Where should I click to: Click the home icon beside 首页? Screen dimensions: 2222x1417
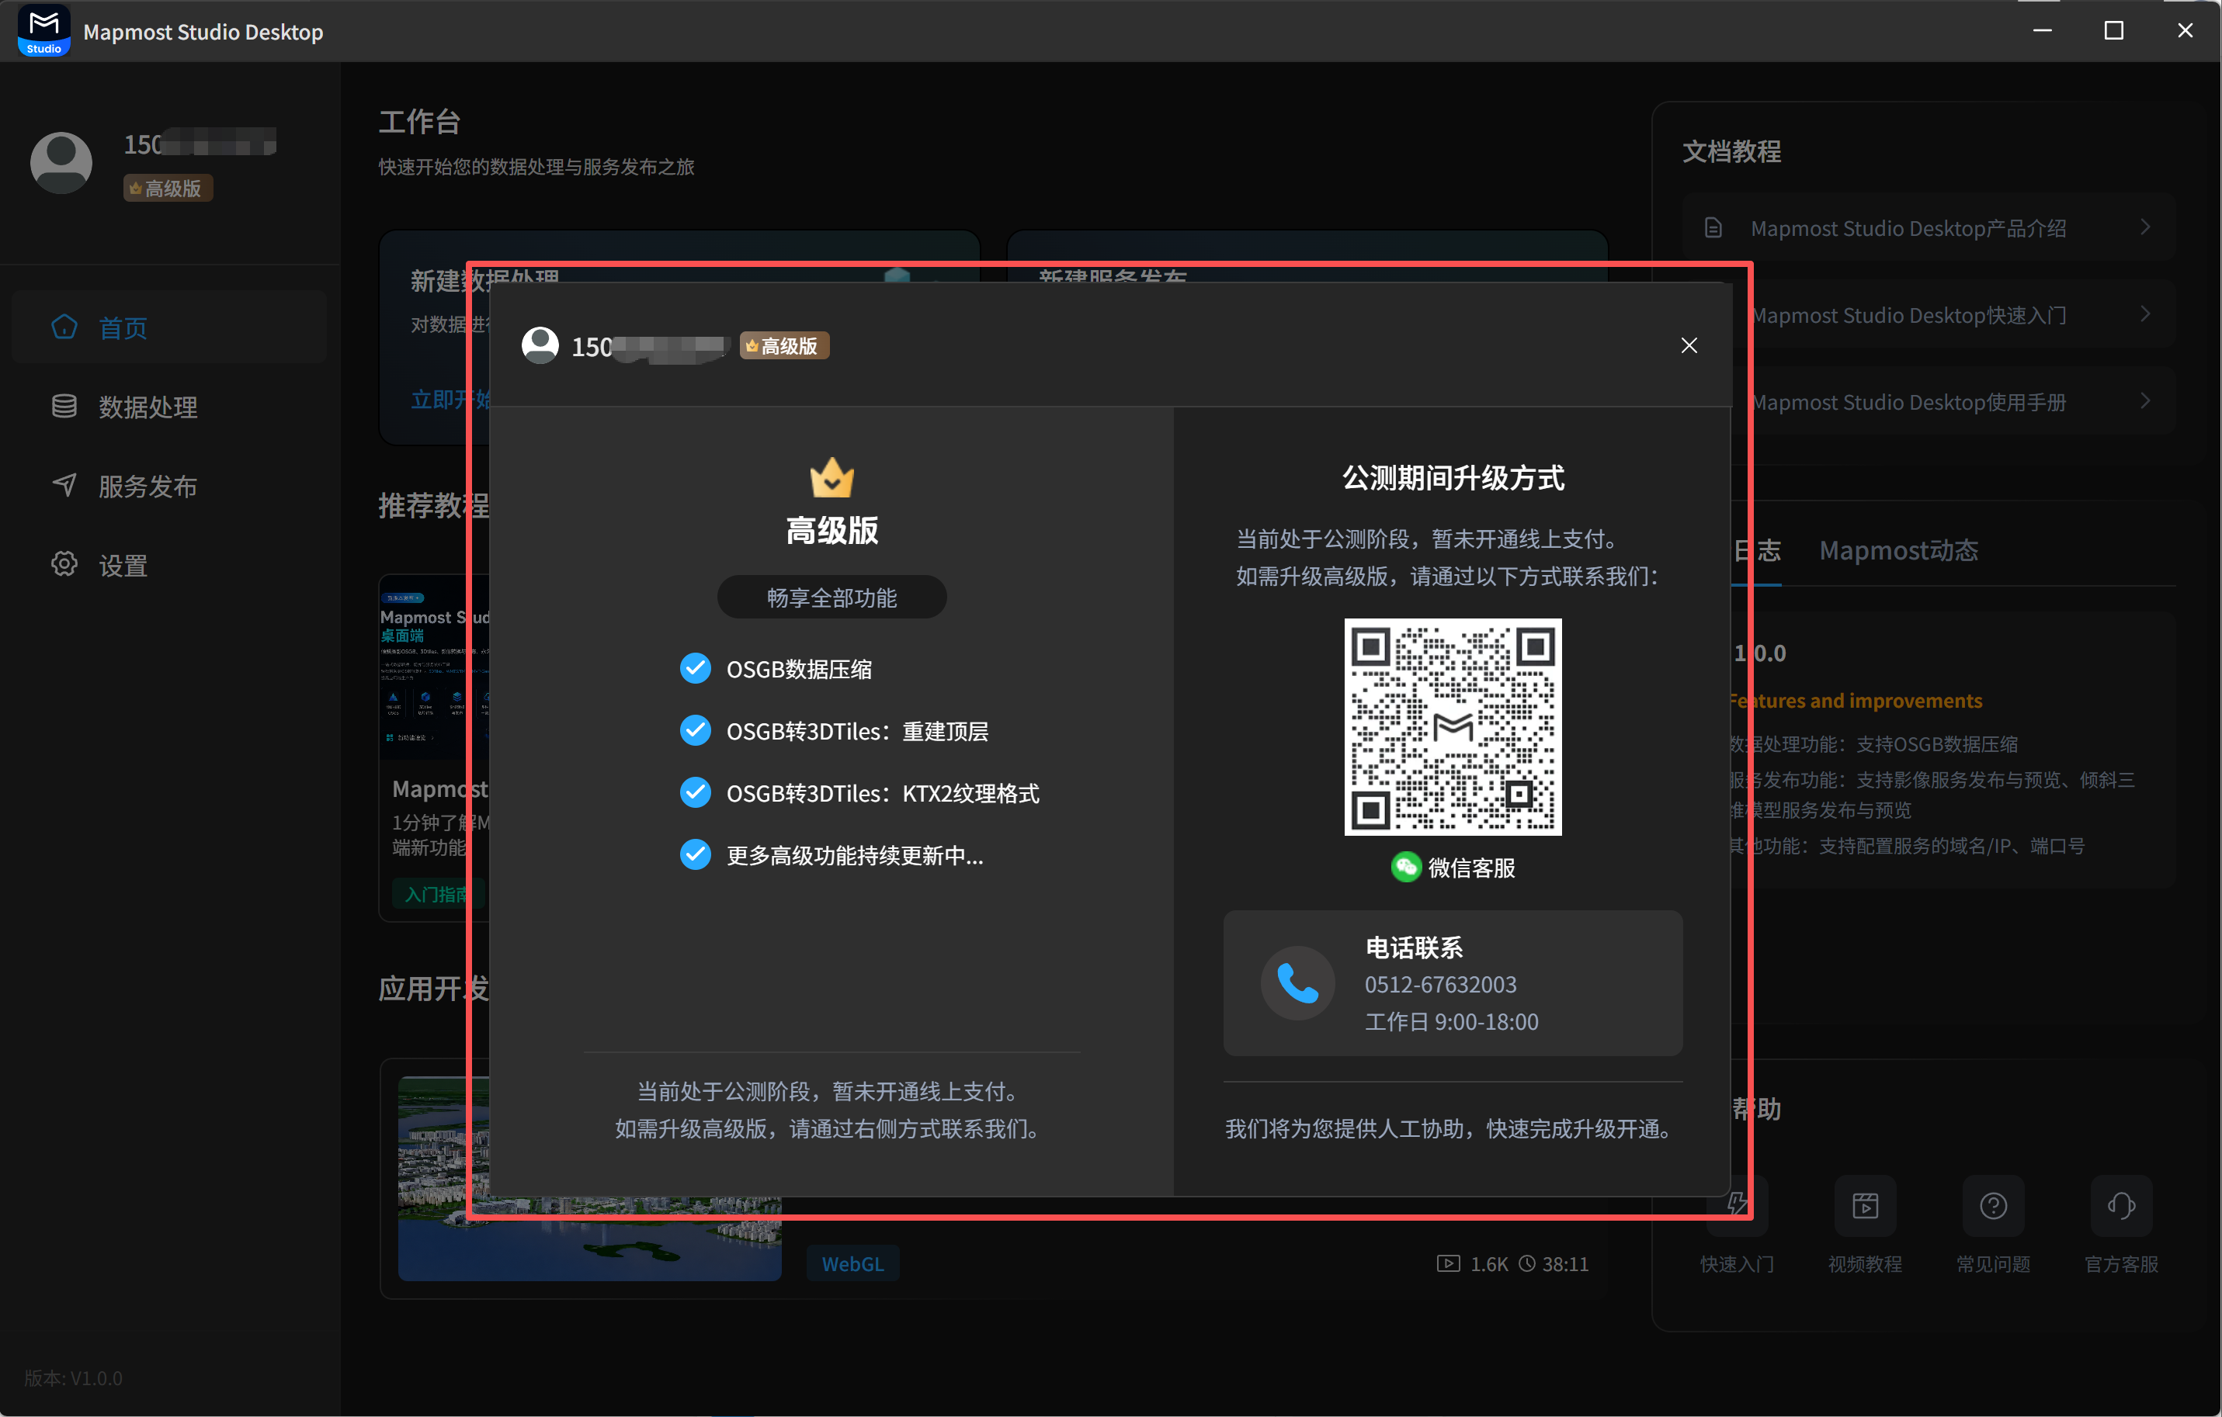pyautogui.click(x=64, y=327)
